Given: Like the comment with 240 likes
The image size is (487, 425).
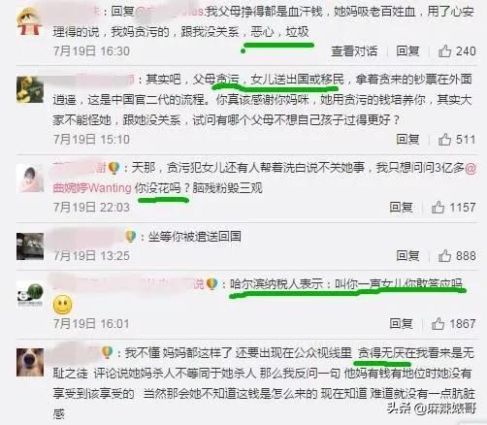Looking at the screenshot, I should [444, 51].
